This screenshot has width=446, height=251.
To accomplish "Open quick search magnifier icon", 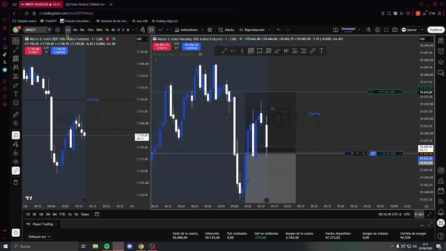I will coord(368,30).
